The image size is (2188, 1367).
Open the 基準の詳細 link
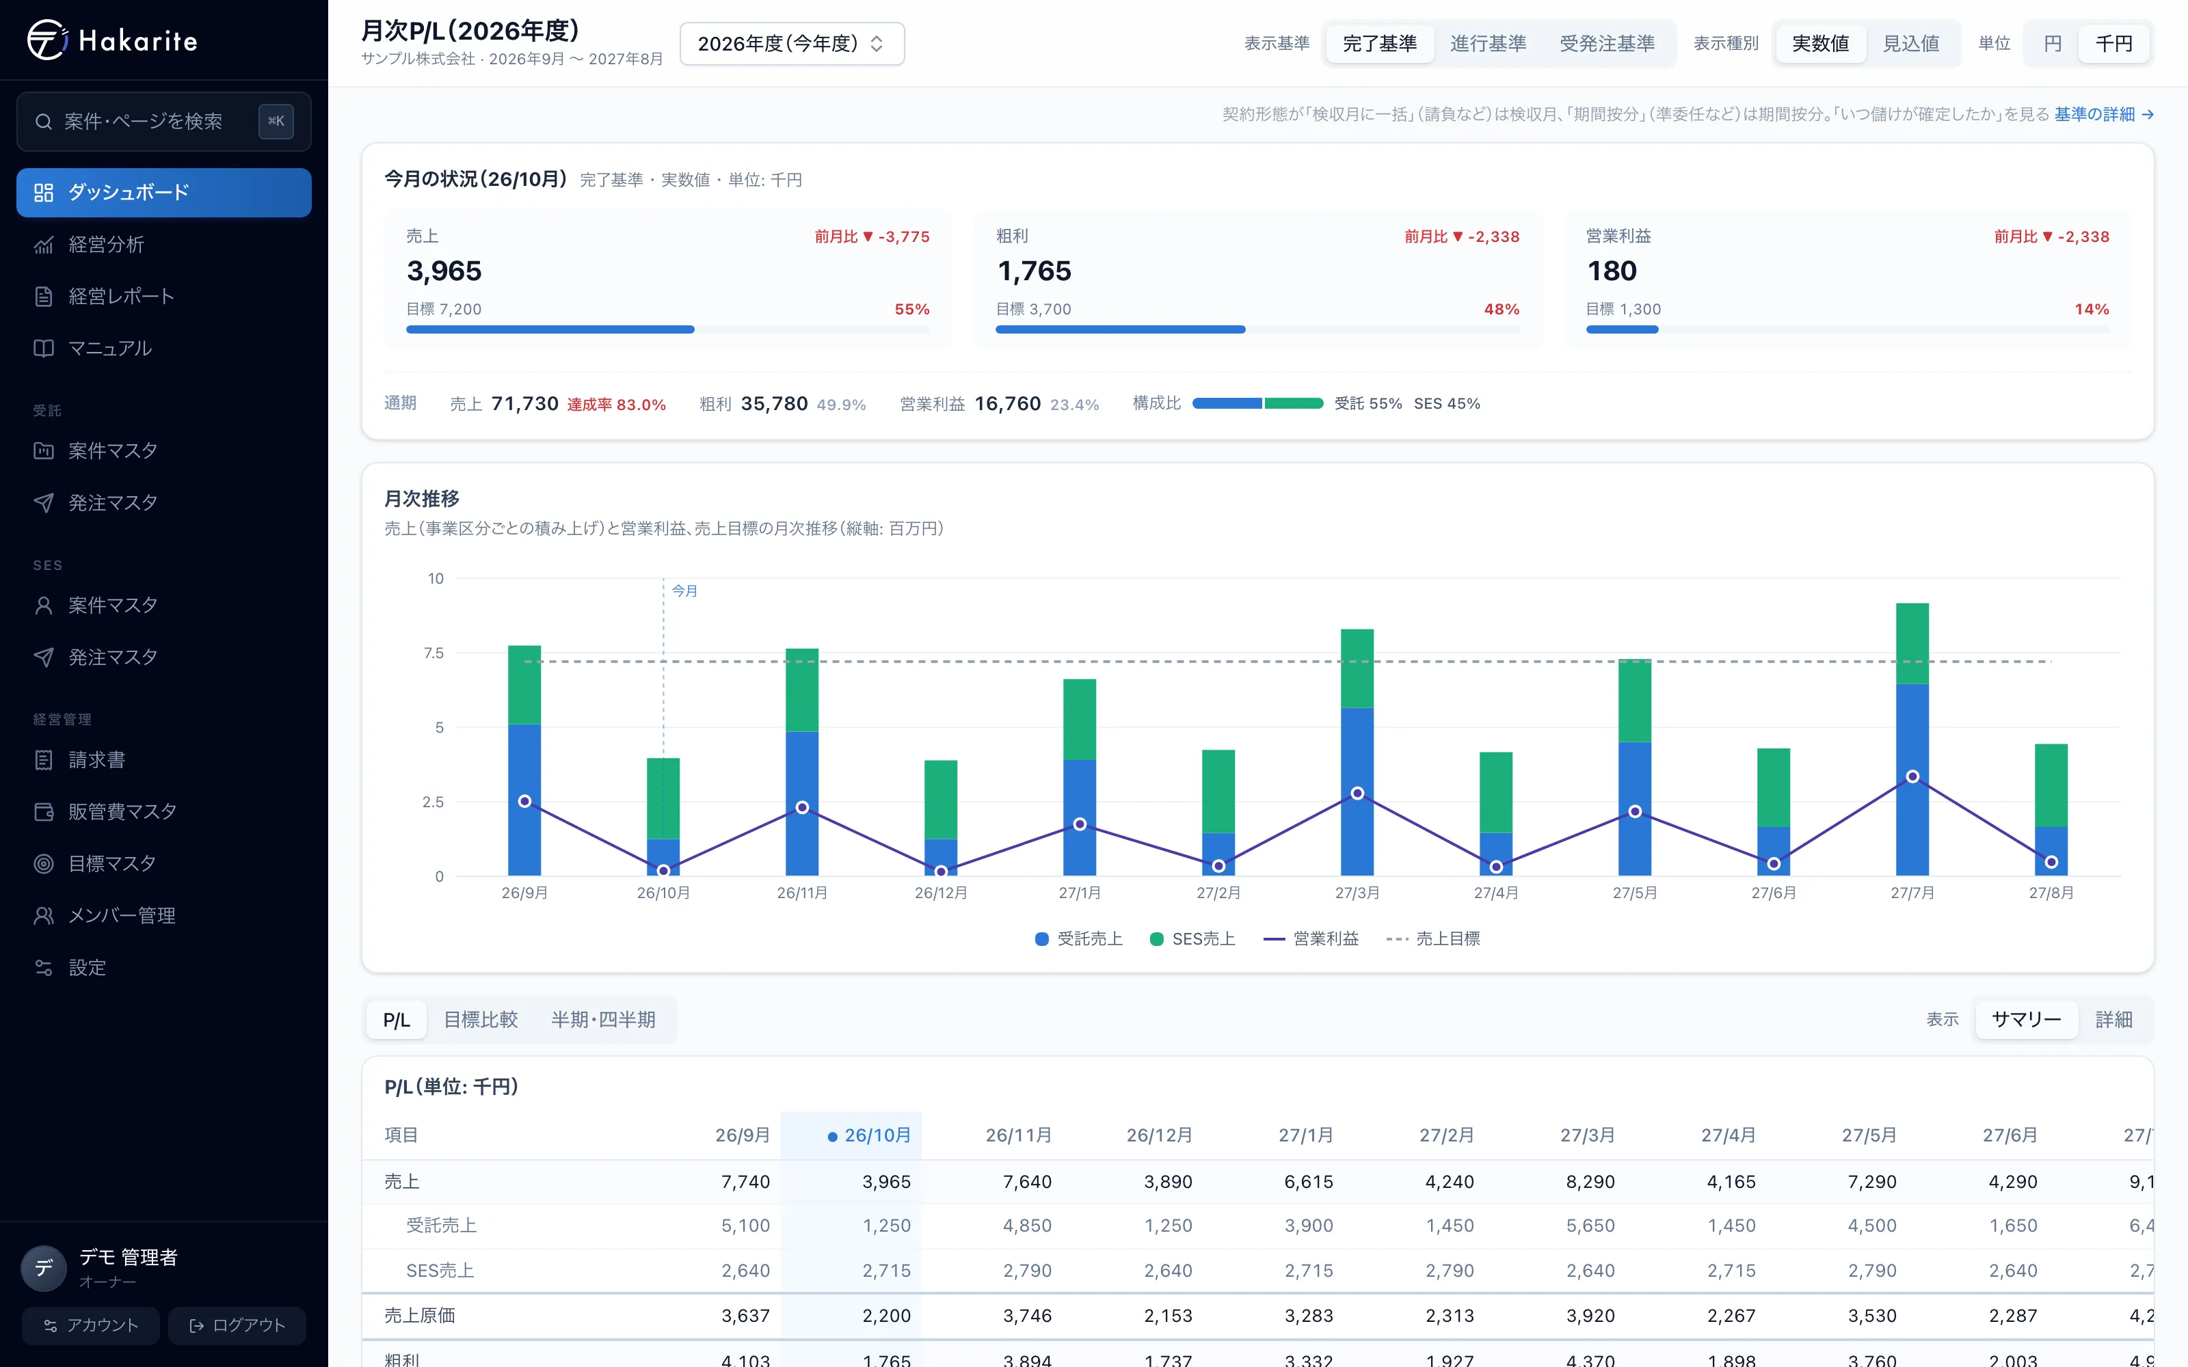(2104, 114)
